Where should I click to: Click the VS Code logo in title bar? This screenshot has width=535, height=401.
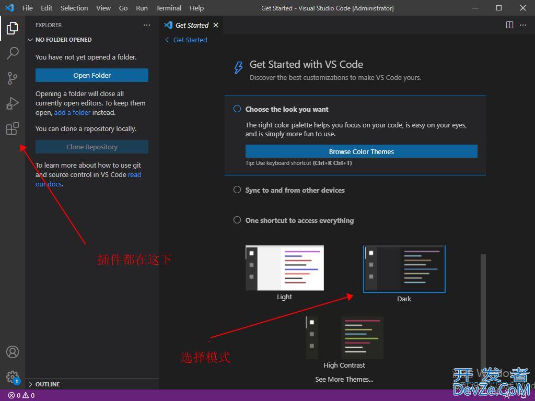9,7
